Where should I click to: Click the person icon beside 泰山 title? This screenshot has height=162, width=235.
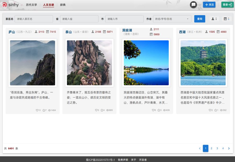click(93, 32)
